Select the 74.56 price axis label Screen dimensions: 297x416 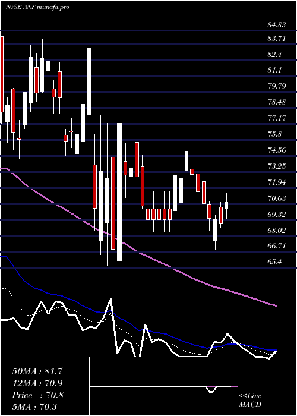point(277,150)
